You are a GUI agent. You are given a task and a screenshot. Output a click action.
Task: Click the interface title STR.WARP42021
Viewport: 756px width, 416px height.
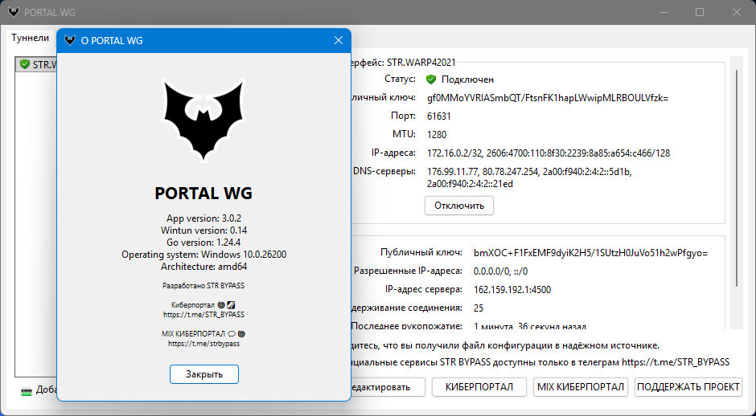(421, 62)
